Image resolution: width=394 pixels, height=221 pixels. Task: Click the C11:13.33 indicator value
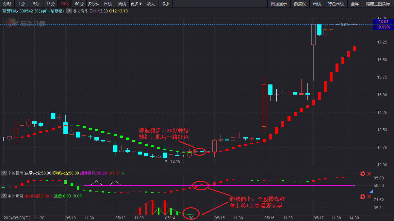coord(99,11)
